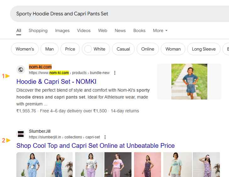Viewport: 229px width, 177px height.
Task: Open the Hoodie & Capri Set - NOMKI link
Action: pyautogui.click(x=56, y=82)
